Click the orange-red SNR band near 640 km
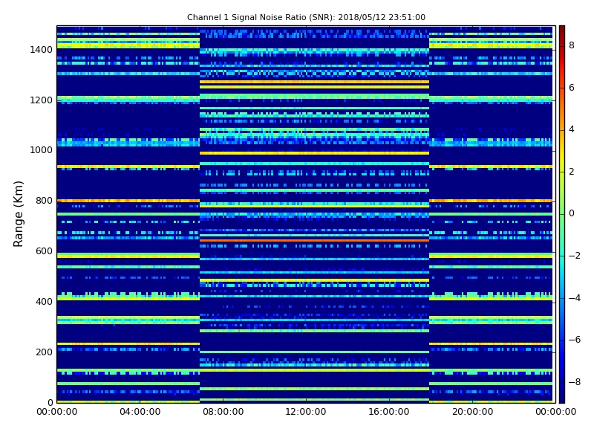The height and width of the screenshot is (446, 594). point(314,240)
